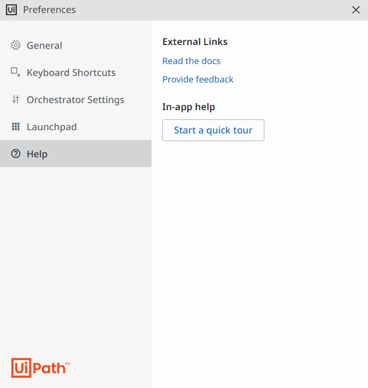Click the Ui app icon in title bar
Image resolution: width=368 pixels, height=388 pixels.
click(x=11, y=10)
